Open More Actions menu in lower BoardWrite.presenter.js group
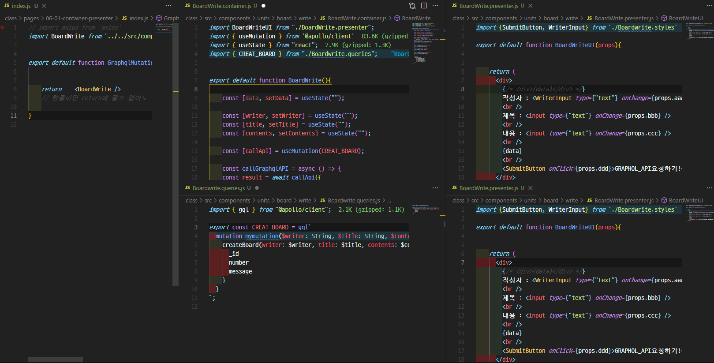The image size is (714, 363). point(709,188)
